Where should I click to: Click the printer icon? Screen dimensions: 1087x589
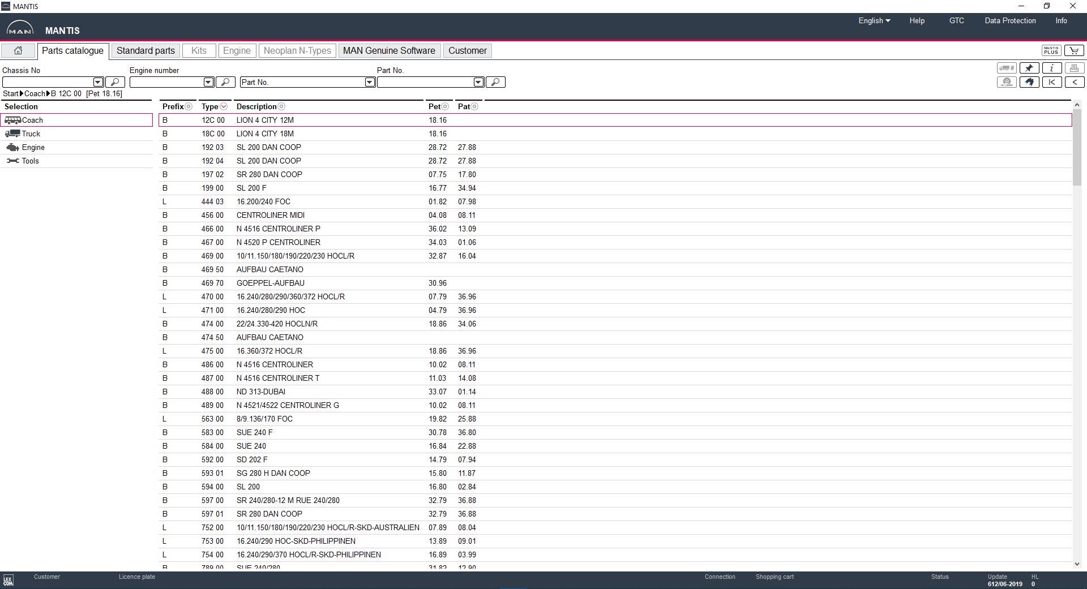click(x=1075, y=68)
